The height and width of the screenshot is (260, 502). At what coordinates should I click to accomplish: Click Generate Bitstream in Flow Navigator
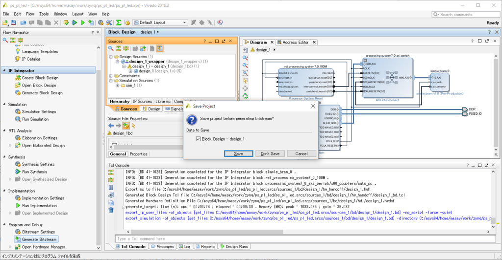click(x=36, y=239)
